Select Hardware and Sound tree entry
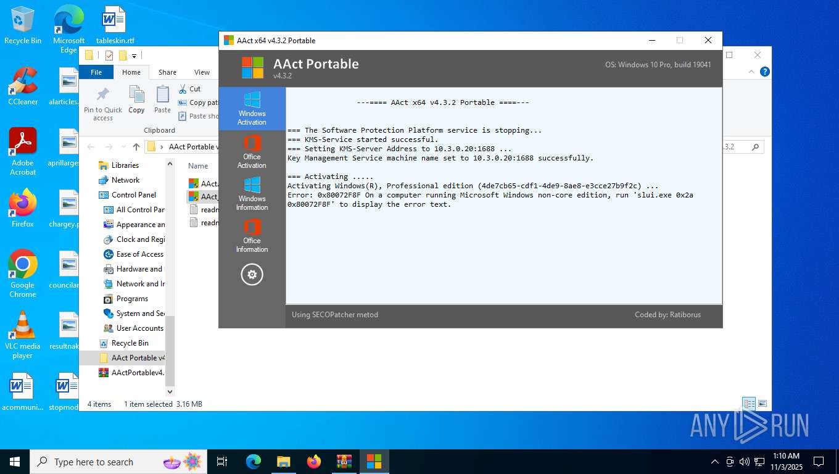 (x=134, y=269)
